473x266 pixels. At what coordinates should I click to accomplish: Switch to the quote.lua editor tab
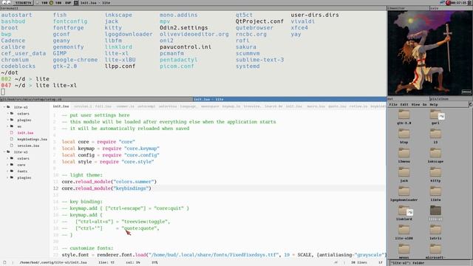(x=337, y=106)
